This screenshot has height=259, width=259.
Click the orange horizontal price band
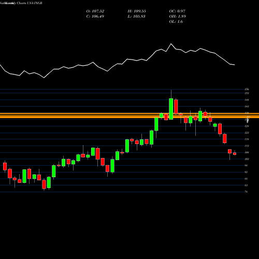click(129, 116)
